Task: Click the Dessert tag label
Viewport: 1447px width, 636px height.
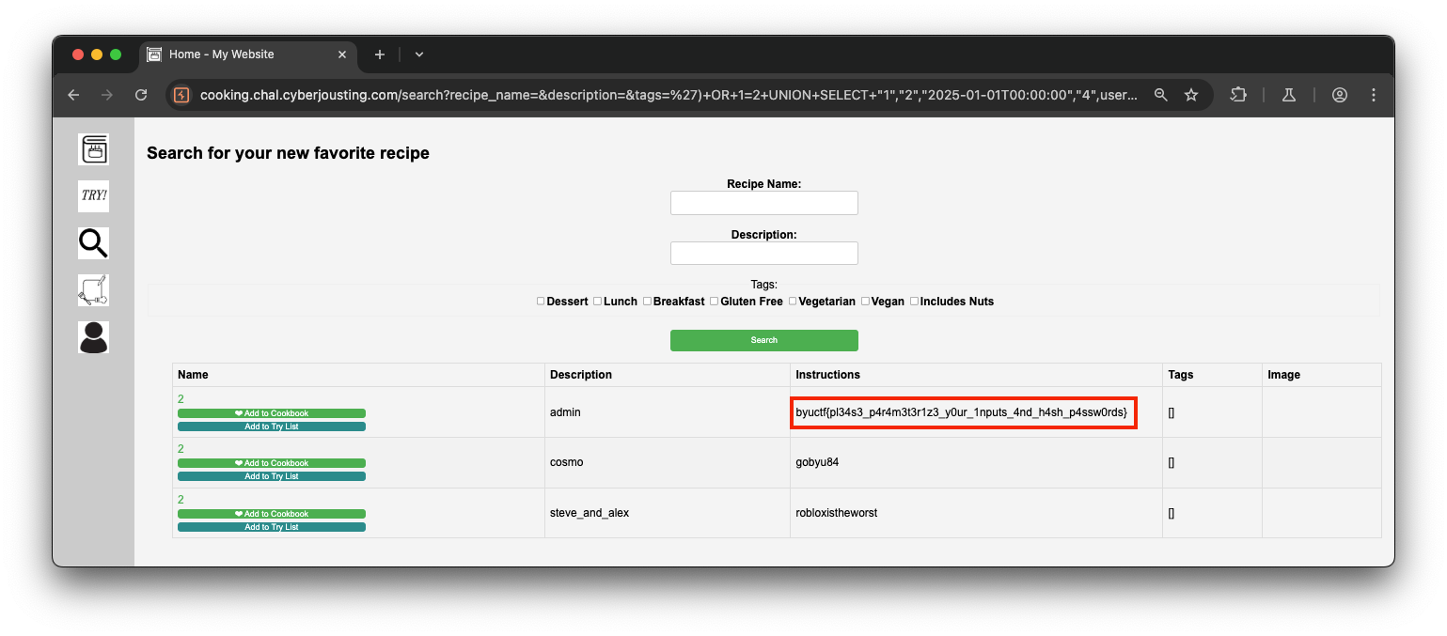Action: tap(567, 302)
